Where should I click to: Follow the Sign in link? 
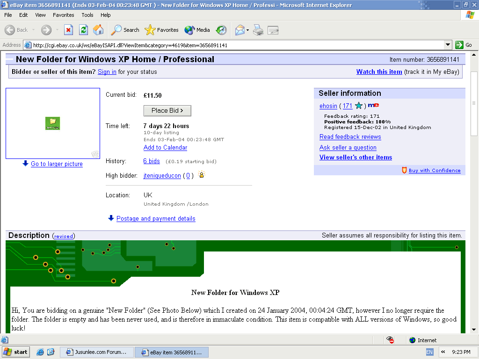tap(107, 72)
